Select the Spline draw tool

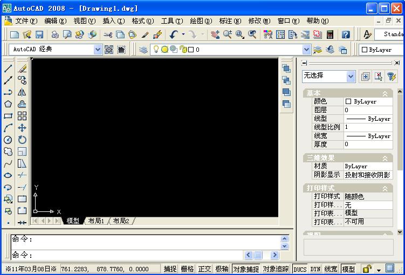pyautogui.click(x=8, y=163)
